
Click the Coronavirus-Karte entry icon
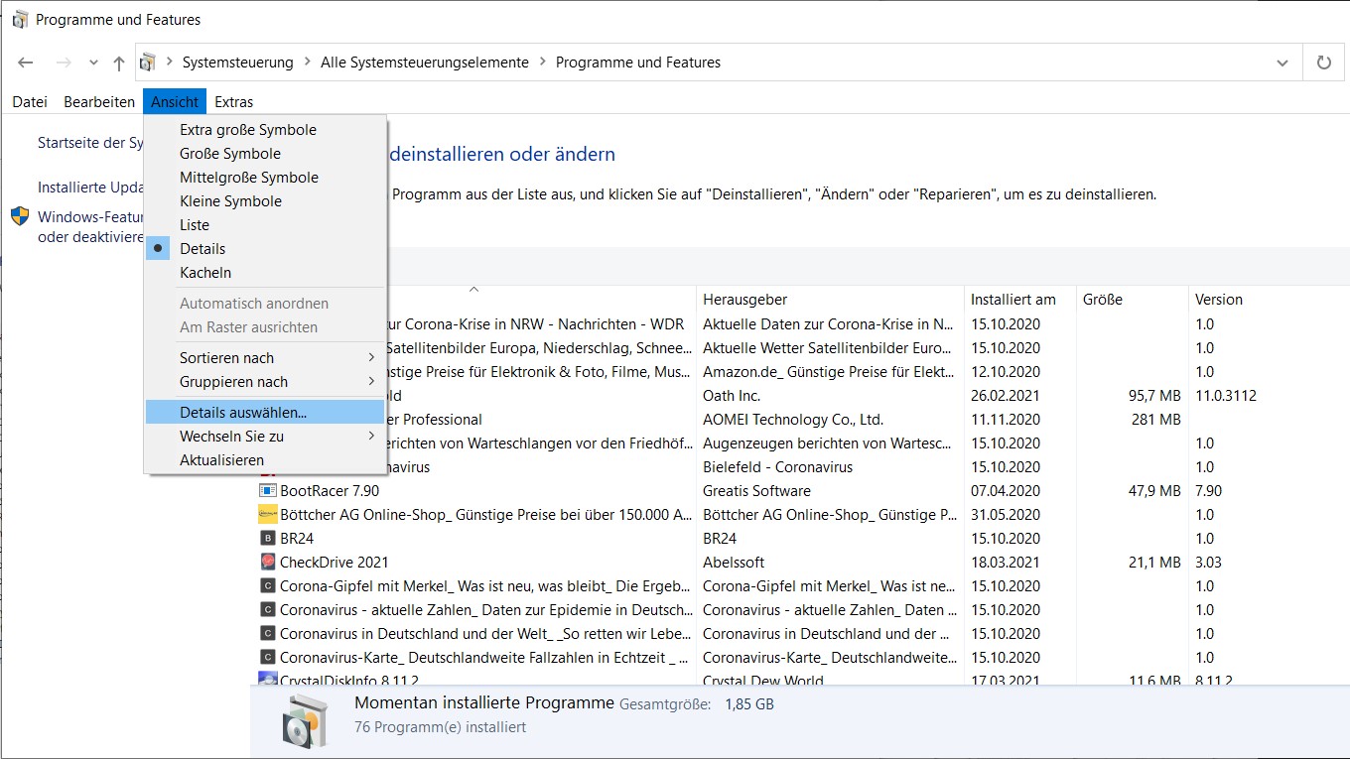[267, 658]
